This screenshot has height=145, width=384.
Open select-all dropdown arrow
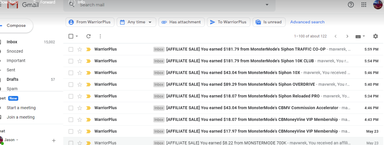(77, 36)
